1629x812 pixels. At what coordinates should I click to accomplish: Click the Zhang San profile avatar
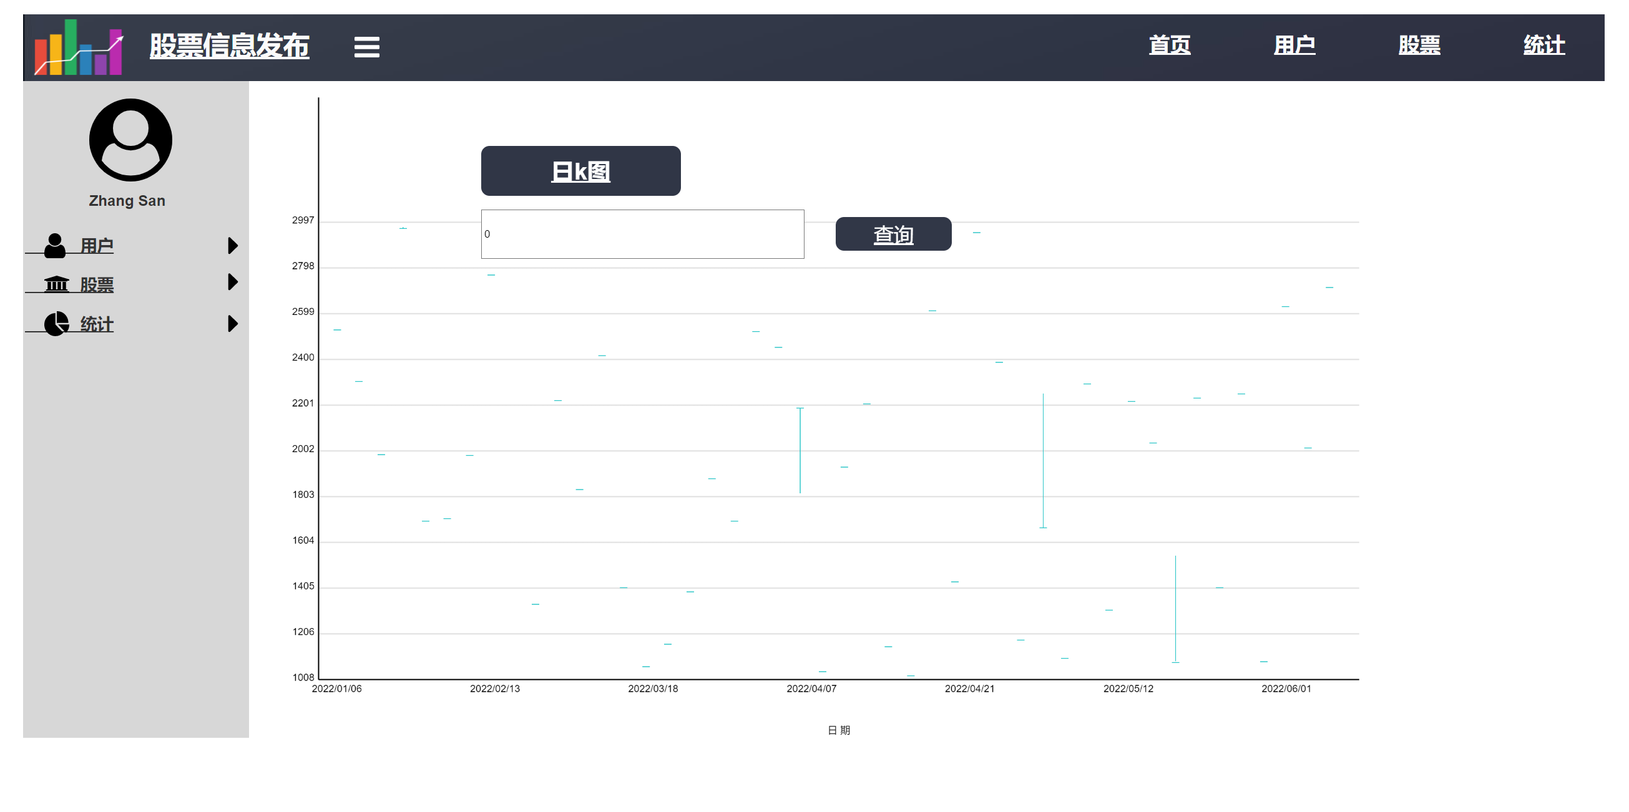tap(130, 140)
